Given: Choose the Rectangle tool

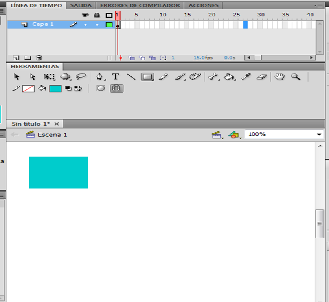Looking at the screenshot, I should click(x=147, y=77).
